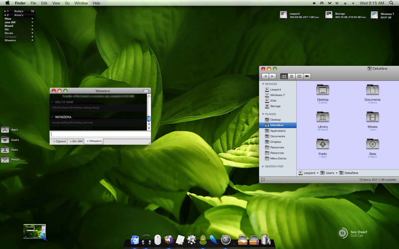Open the minimized window thumbnail on desktop
This screenshot has width=399, height=249.
(x=35, y=231)
